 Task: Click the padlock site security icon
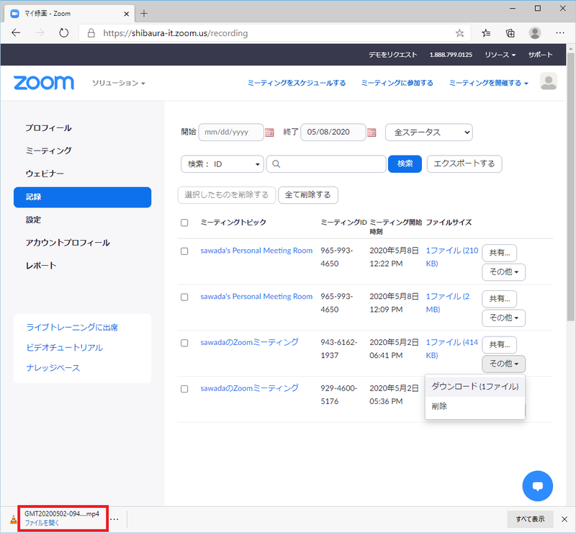pyautogui.click(x=91, y=33)
